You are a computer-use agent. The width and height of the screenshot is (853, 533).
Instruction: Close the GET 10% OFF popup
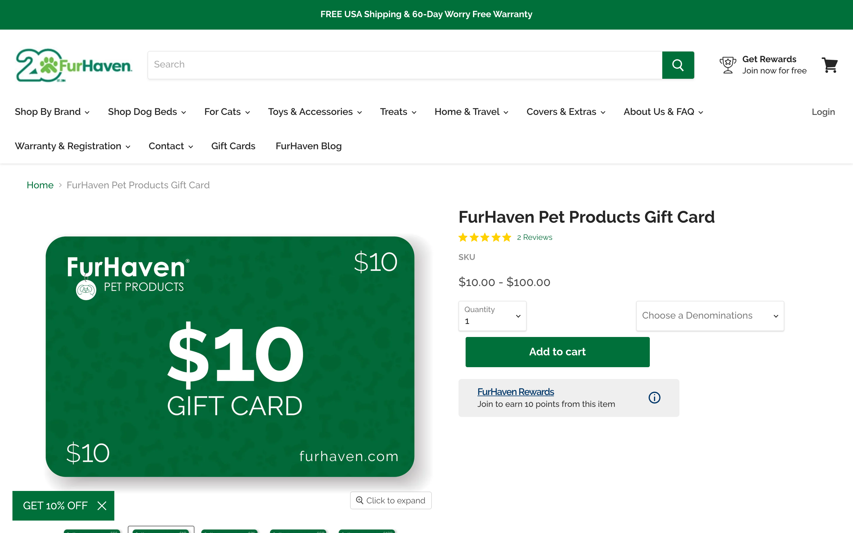pyautogui.click(x=102, y=506)
